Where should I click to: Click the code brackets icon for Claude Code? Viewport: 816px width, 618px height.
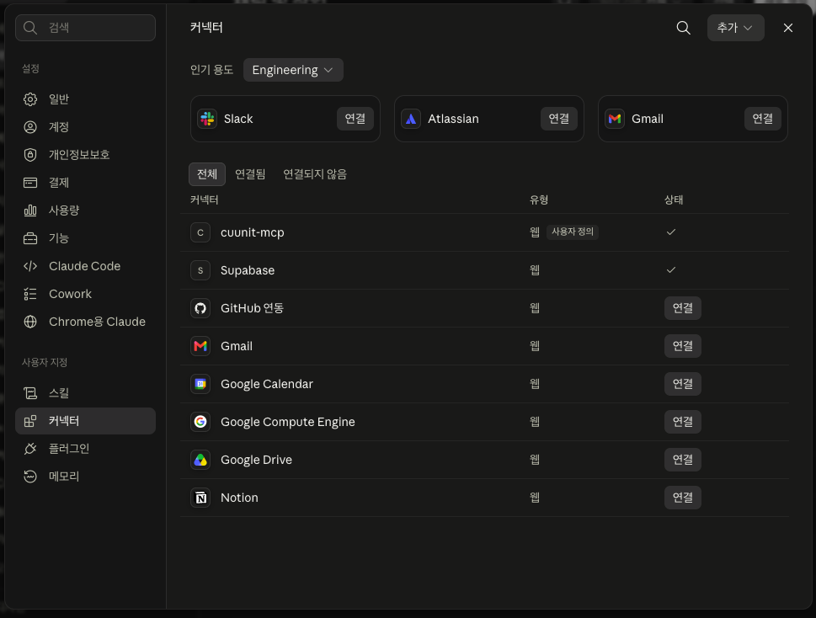[x=30, y=266]
